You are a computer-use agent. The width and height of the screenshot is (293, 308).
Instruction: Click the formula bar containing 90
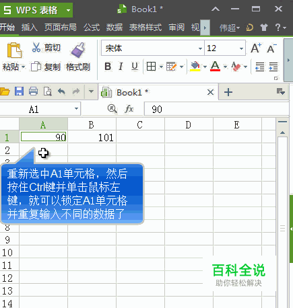[216, 109]
